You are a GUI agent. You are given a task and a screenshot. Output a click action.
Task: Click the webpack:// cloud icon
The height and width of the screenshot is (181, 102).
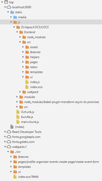[9, 147]
